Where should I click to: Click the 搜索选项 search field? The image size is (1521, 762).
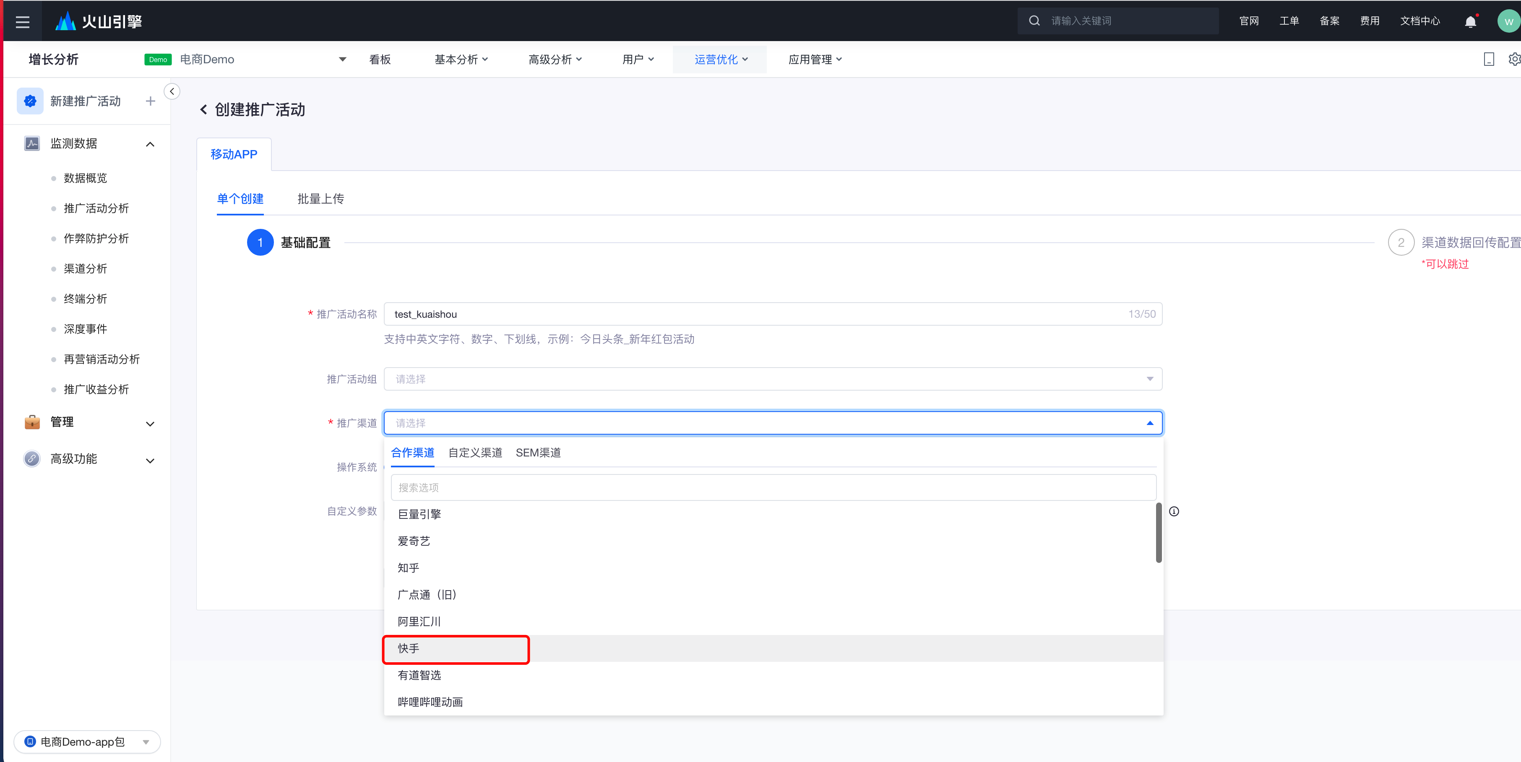(x=773, y=487)
